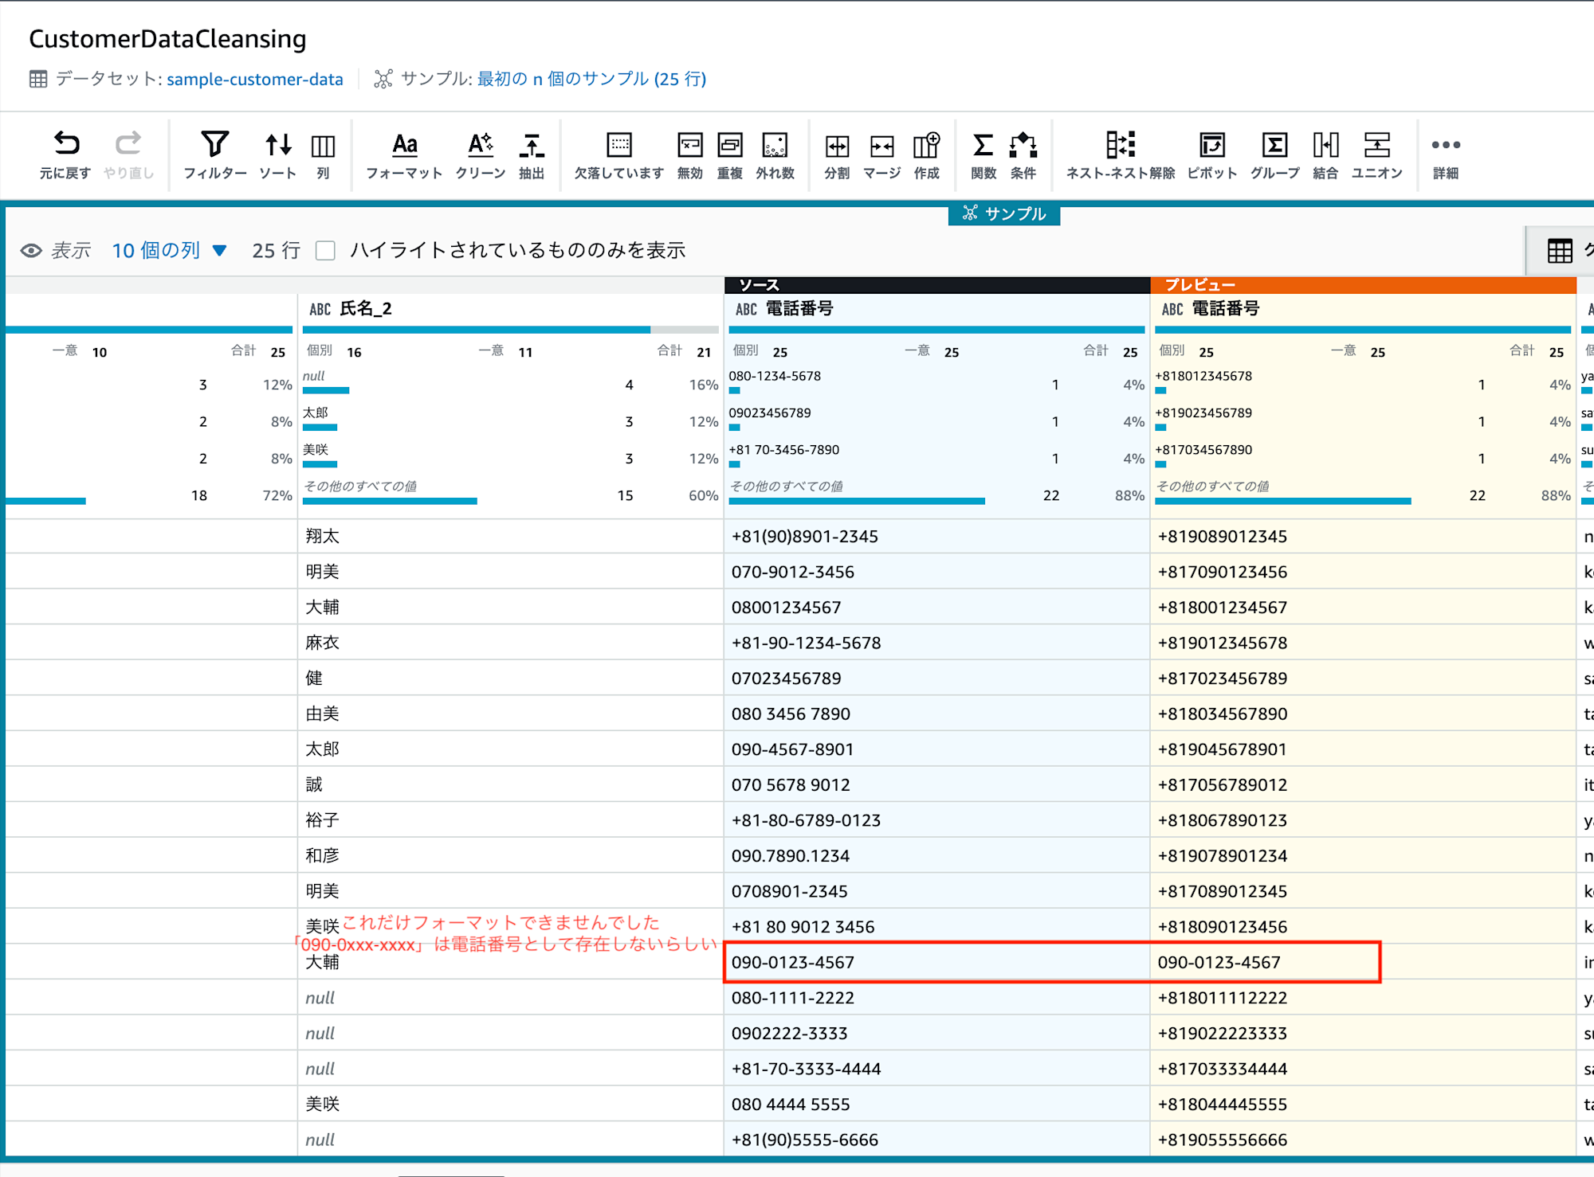Open the Create (作成) column tool
The image size is (1594, 1177).
pos(926,154)
